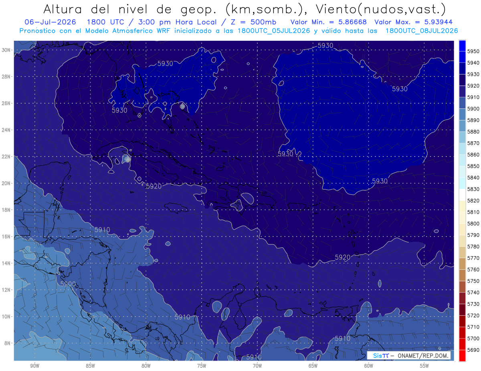Image resolution: width=481 pixels, height=371 pixels.
Task: Click the "30N" latitude axis label
Action: click(x=6, y=50)
